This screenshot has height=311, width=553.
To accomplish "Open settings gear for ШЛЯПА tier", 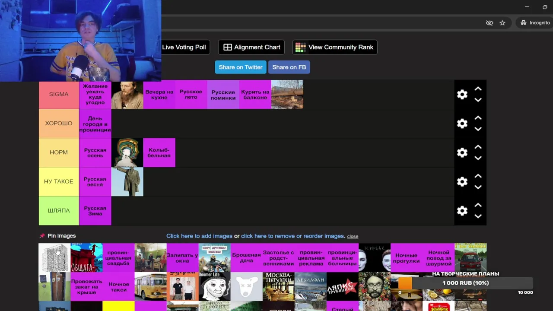I will [462, 210].
